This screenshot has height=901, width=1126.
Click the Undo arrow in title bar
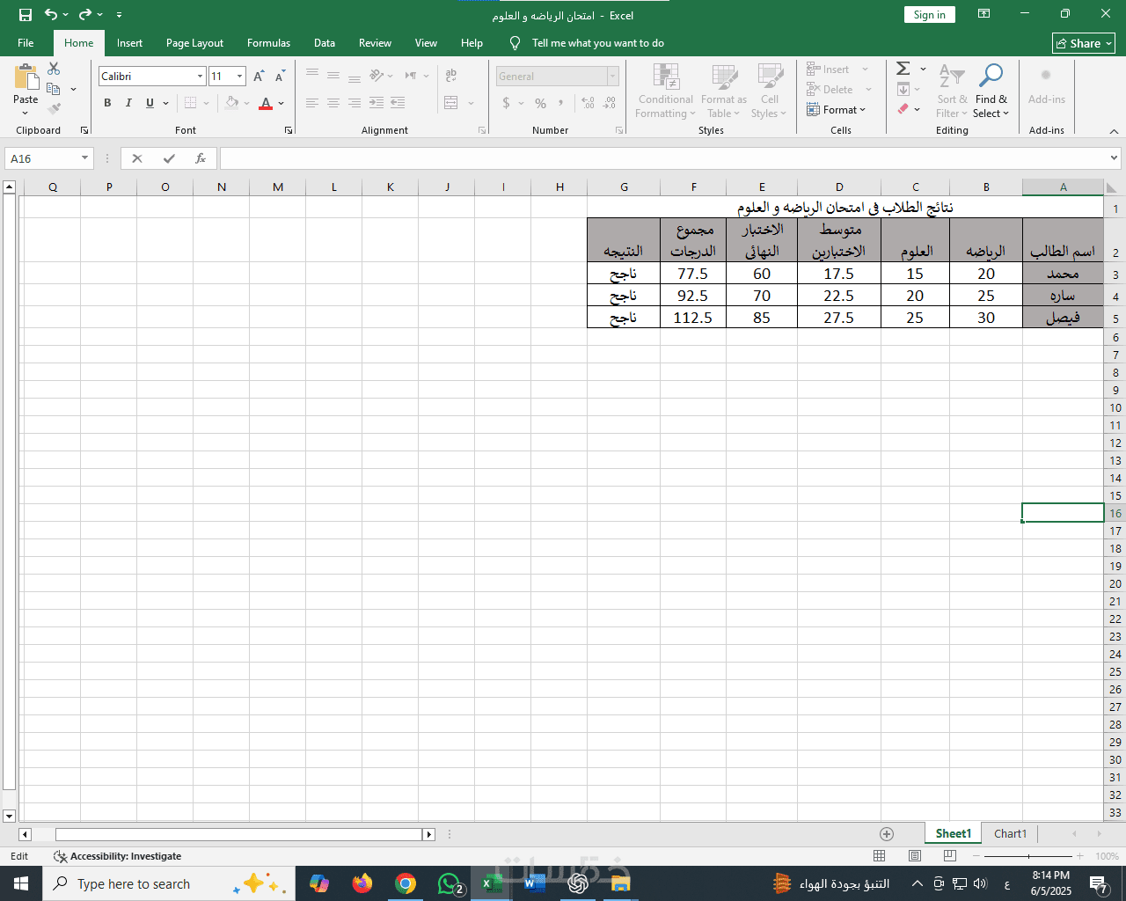(x=51, y=15)
